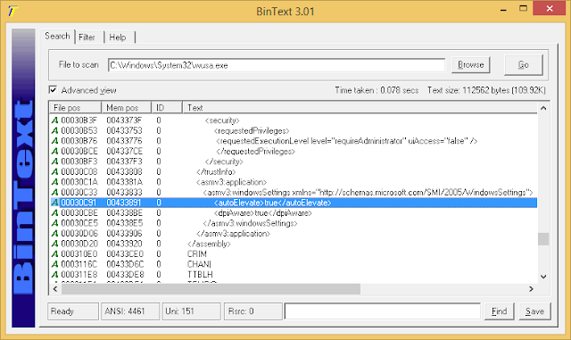Sort by the File pos column header
This screenshot has height=340, width=571.
click(x=75, y=107)
